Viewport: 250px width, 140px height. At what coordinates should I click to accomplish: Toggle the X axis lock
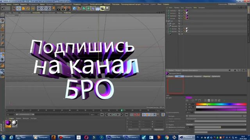[x=39, y=9]
